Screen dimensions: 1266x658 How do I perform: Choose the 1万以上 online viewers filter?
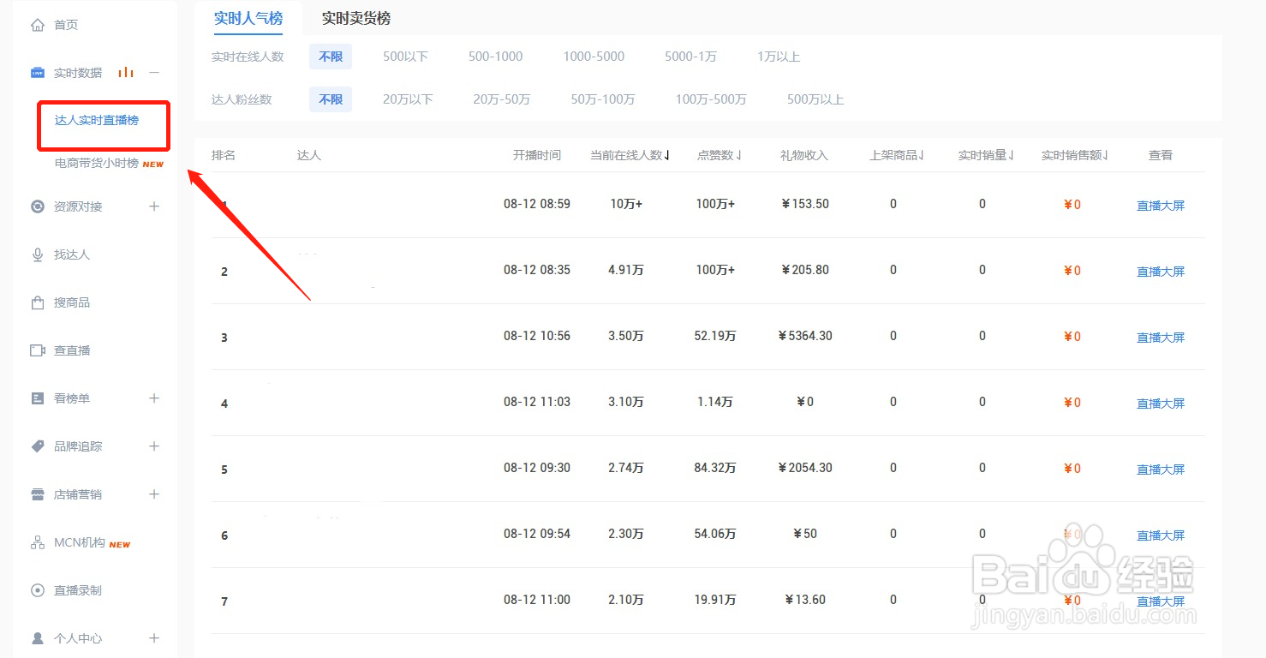pos(778,57)
